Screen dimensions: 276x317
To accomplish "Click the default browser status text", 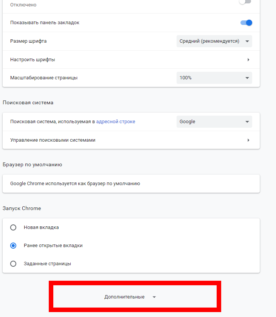I will 75,184.
